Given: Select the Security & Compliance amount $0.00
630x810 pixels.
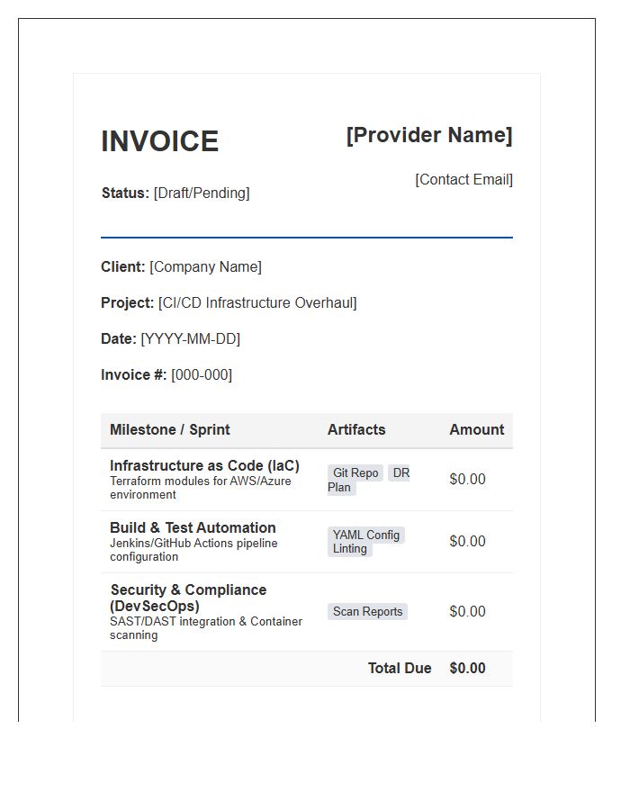Looking at the screenshot, I should [x=467, y=612].
